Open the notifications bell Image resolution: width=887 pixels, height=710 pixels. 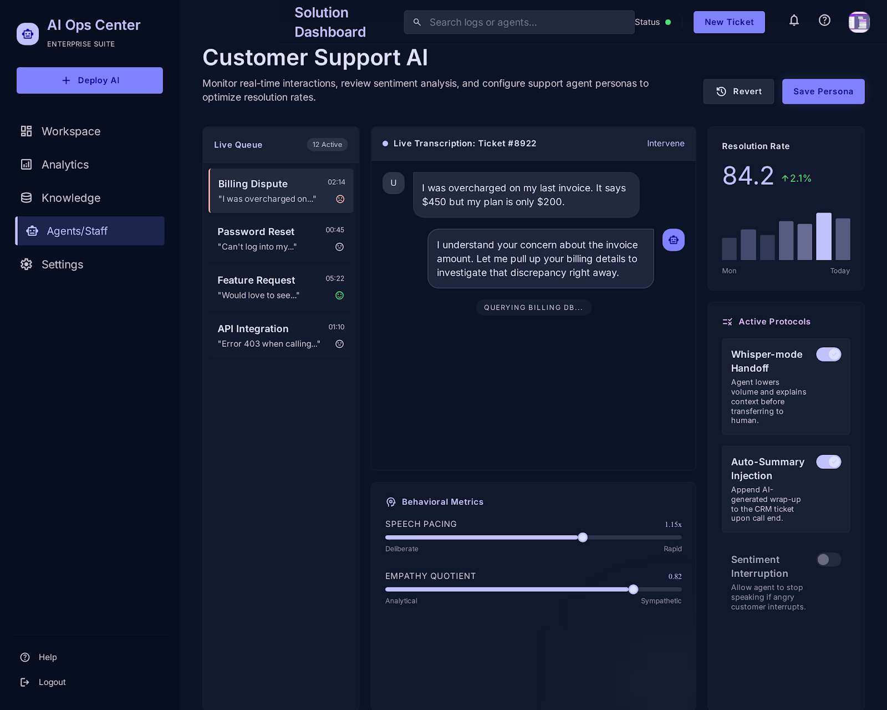794,21
